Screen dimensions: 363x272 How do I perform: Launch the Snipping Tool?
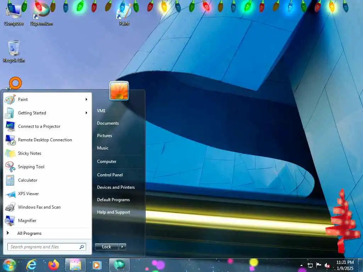(47, 167)
